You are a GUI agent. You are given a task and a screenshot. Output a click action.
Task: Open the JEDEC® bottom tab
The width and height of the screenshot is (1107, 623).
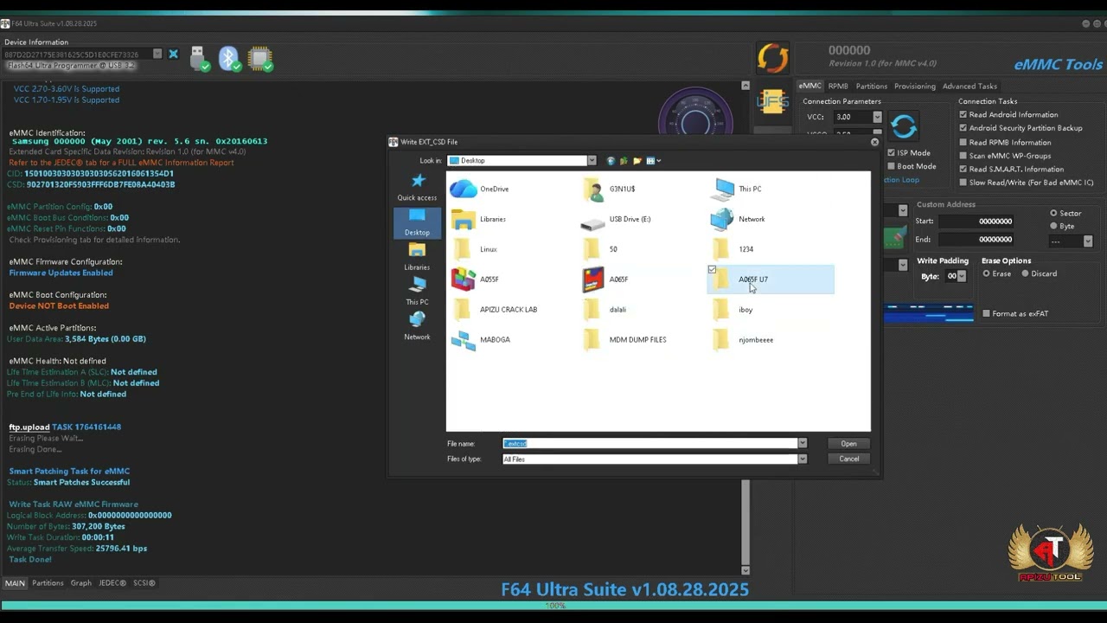point(112,582)
